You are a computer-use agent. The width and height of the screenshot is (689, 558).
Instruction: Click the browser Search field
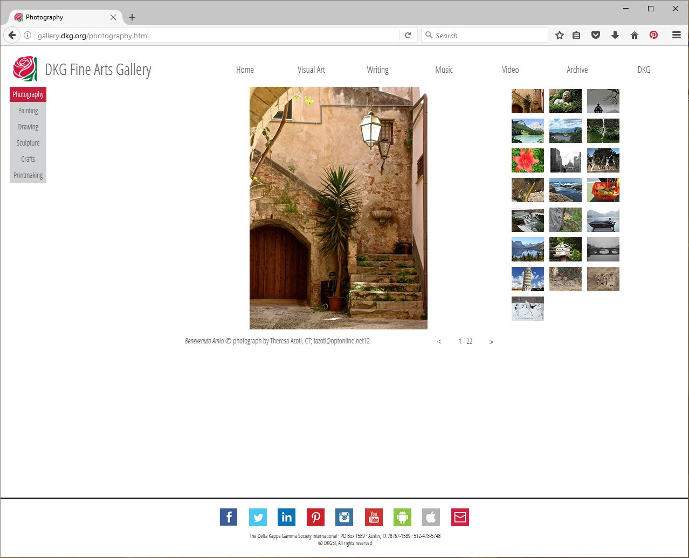tap(485, 36)
